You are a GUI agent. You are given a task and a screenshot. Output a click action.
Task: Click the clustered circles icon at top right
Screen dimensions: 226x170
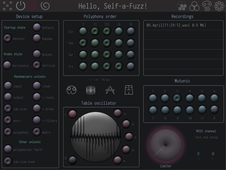pyautogui.click(x=182, y=6)
